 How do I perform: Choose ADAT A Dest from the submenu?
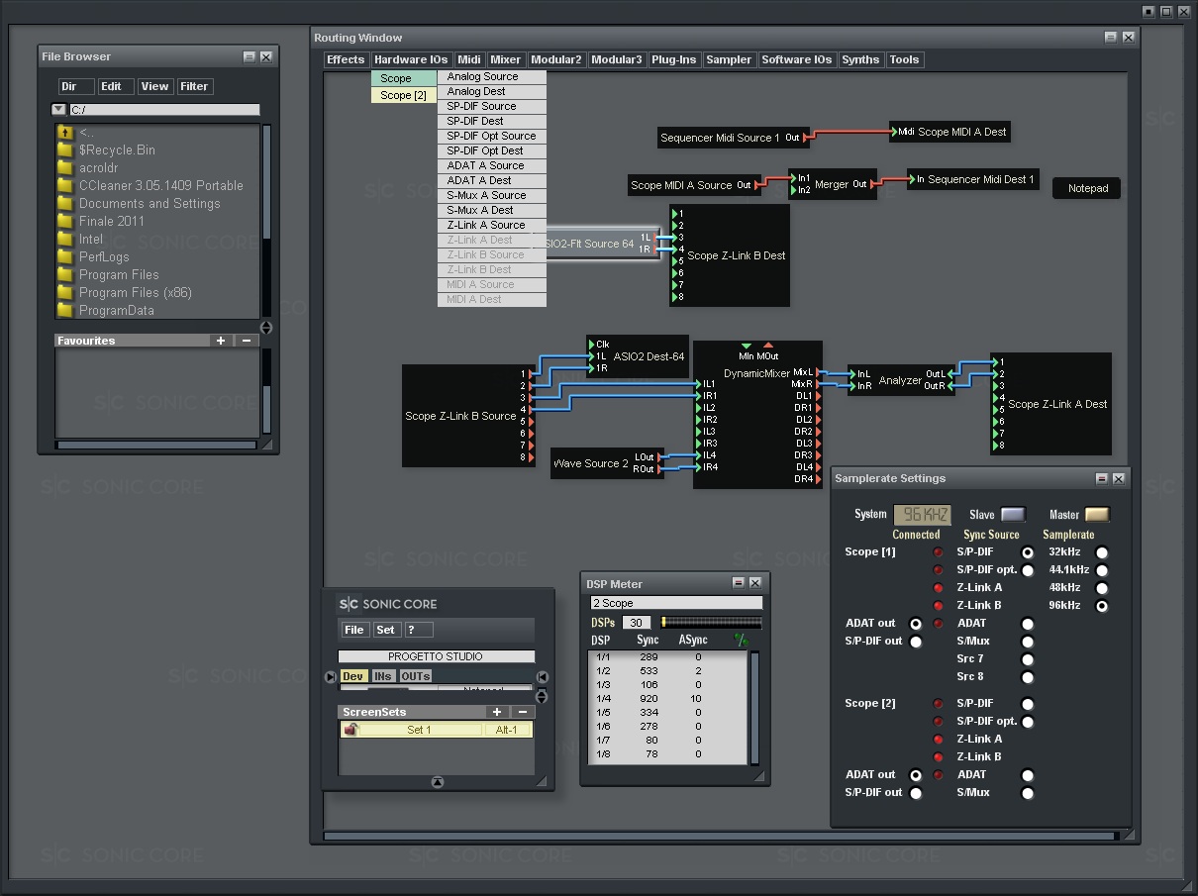coord(492,180)
